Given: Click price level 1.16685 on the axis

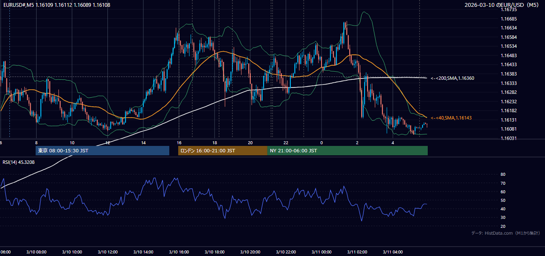Looking at the screenshot, I should [509, 19].
